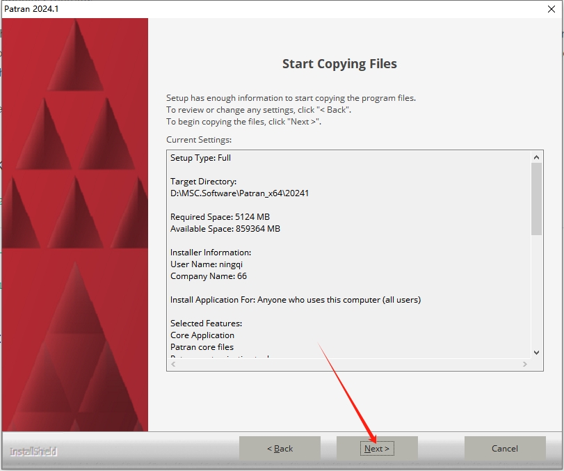Click the horizontal scrollbar track
564x471 pixels.
coord(348,364)
